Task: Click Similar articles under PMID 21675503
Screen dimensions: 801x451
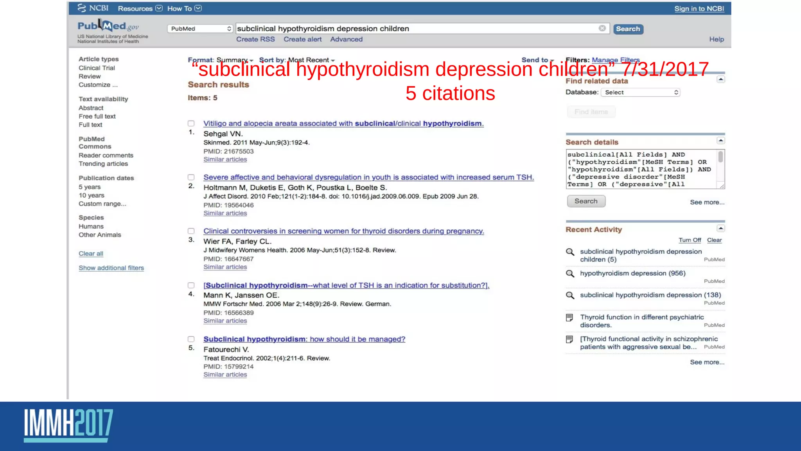Action: click(225, 159)
